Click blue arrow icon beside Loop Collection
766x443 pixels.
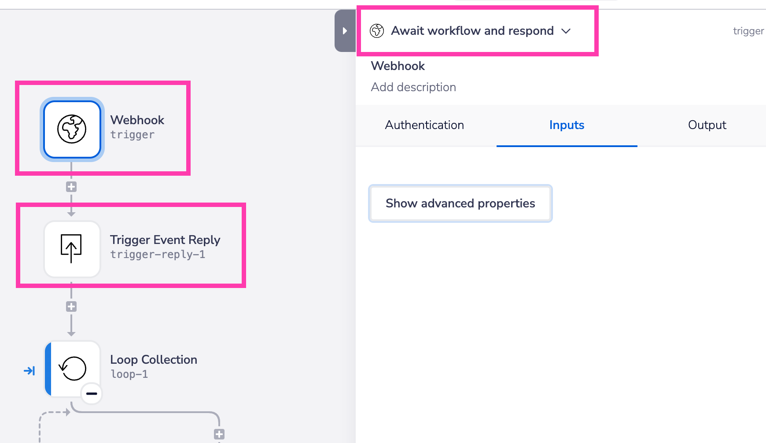point(29,371)
